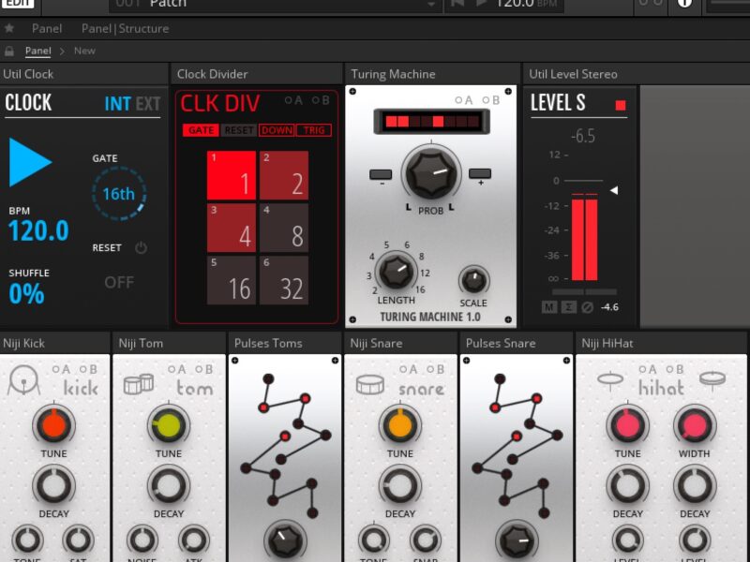Click the Clock RESET power icon
Viewport: 750px width, 562px height.
[x=141, y=248]
